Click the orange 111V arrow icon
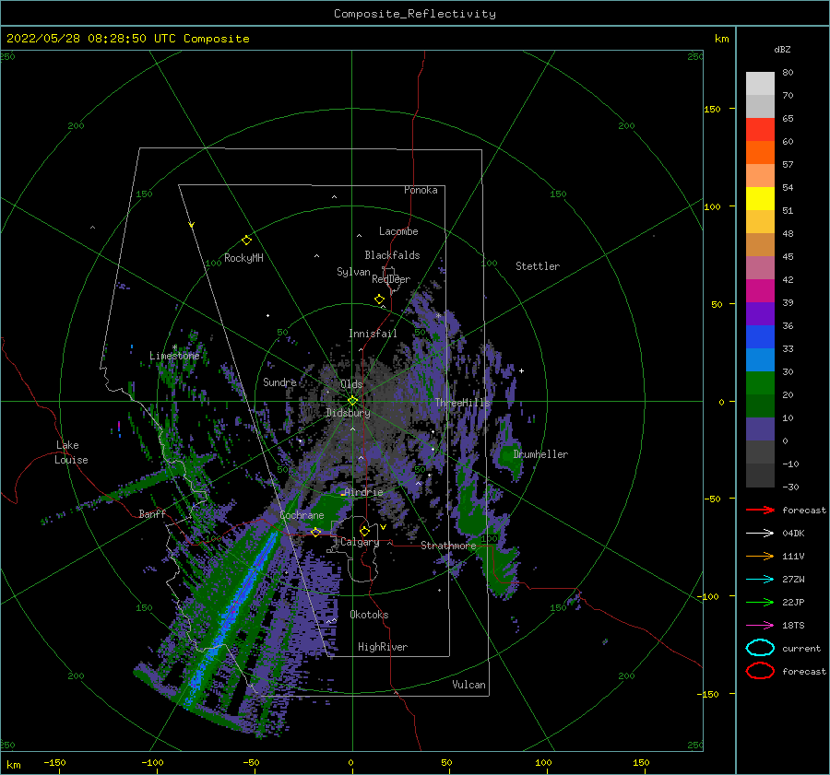 [760, 556]
